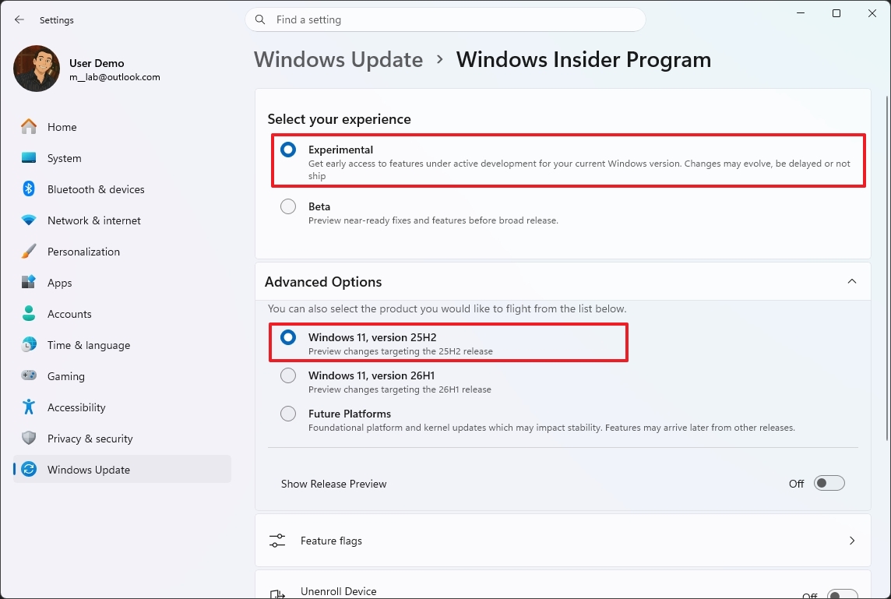Click the Network Wi-Fi icon
The image size is (891, 599).
[x=28, y=220]
